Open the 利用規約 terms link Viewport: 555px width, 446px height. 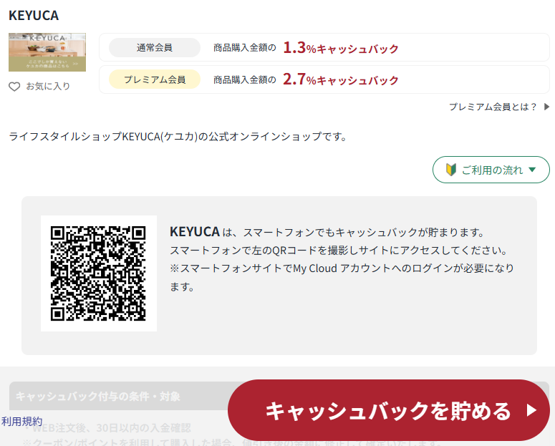coord(21,421)
